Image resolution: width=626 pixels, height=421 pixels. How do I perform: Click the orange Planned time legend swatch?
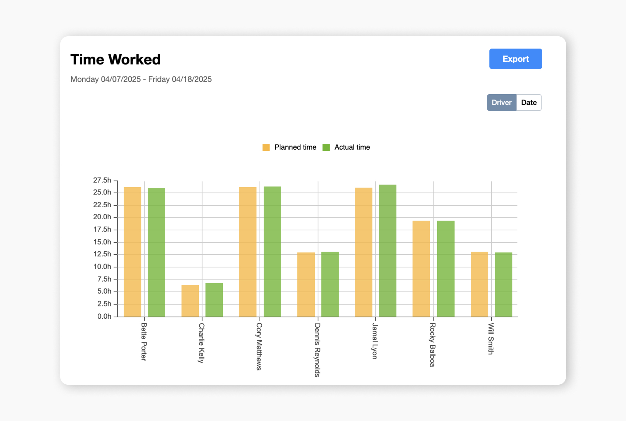coord(266,147)
